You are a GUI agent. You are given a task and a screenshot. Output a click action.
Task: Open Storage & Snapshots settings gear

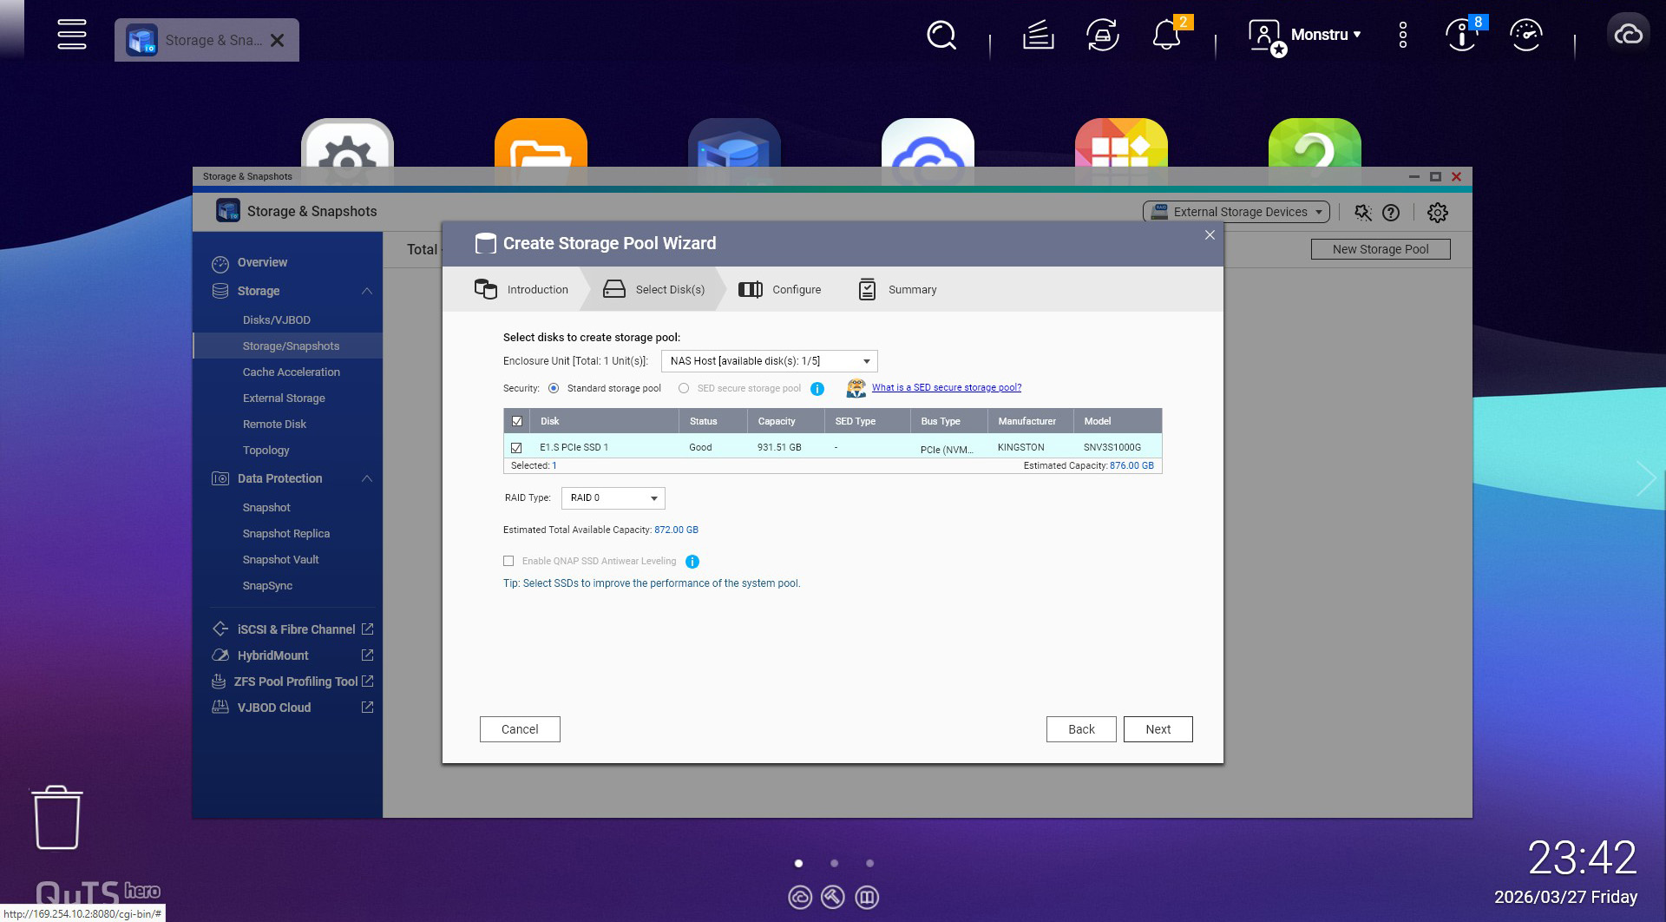(x=1438, y=213)
